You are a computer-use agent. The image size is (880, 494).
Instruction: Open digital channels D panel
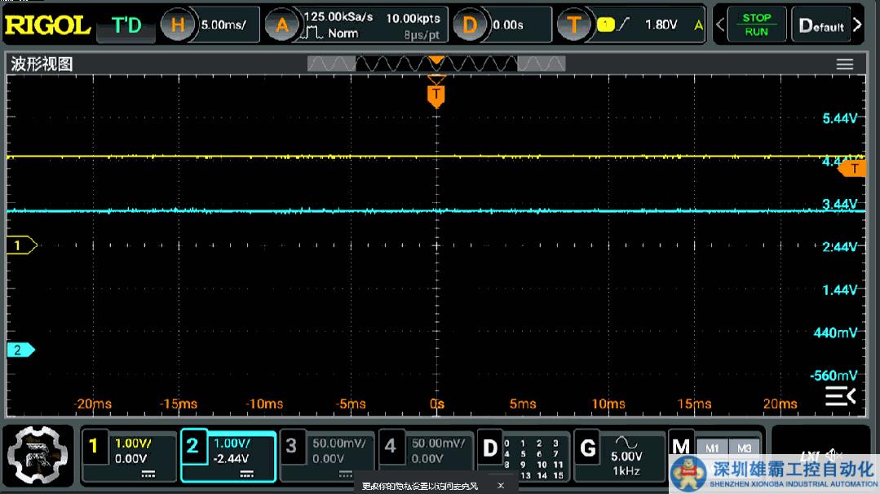point(490,448)
